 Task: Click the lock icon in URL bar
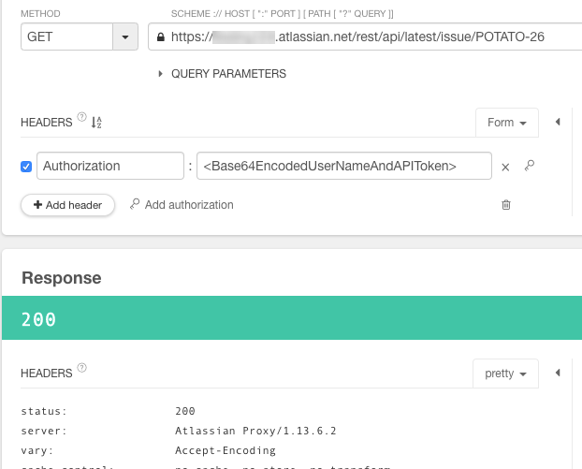tap(161, 37)
